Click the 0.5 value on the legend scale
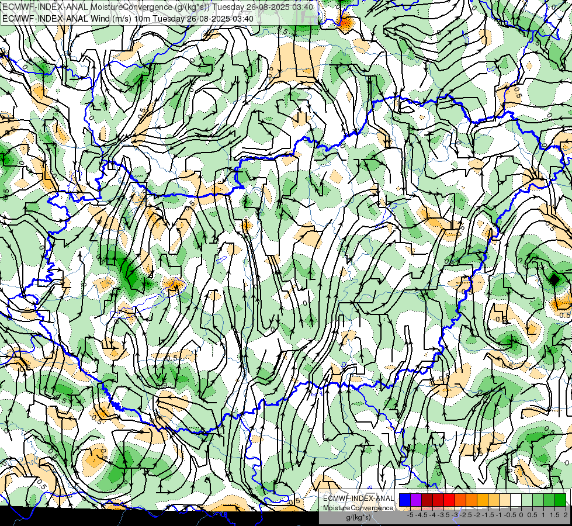Image resolution: width=572 pixels, height=526 pixels. 532,515
